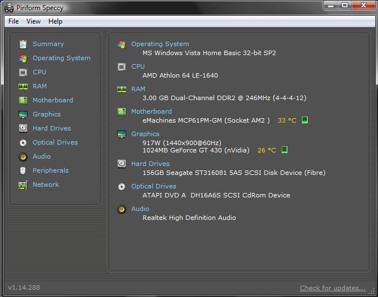The height and width of the screenshot is (297, 378).
Task: Click the Speccy app icon in title bar
Action: point(9,8)
